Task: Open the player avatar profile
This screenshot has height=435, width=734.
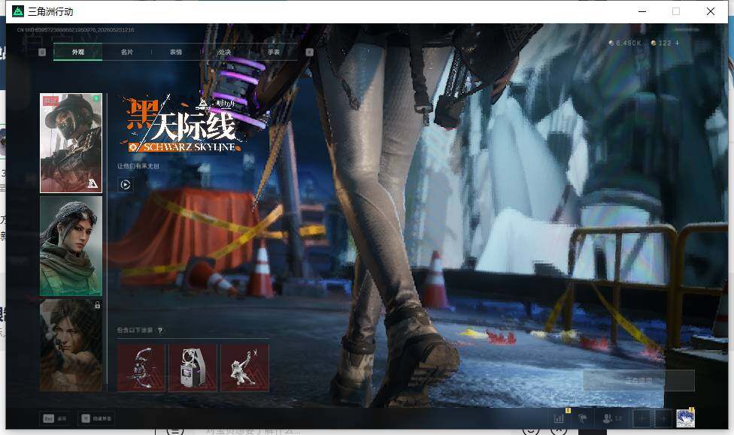Action: click(685, 418)
